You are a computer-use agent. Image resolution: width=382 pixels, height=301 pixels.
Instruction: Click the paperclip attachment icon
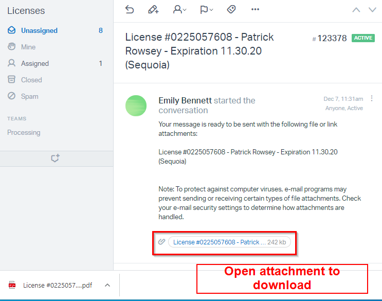click(x=161, y=242)
